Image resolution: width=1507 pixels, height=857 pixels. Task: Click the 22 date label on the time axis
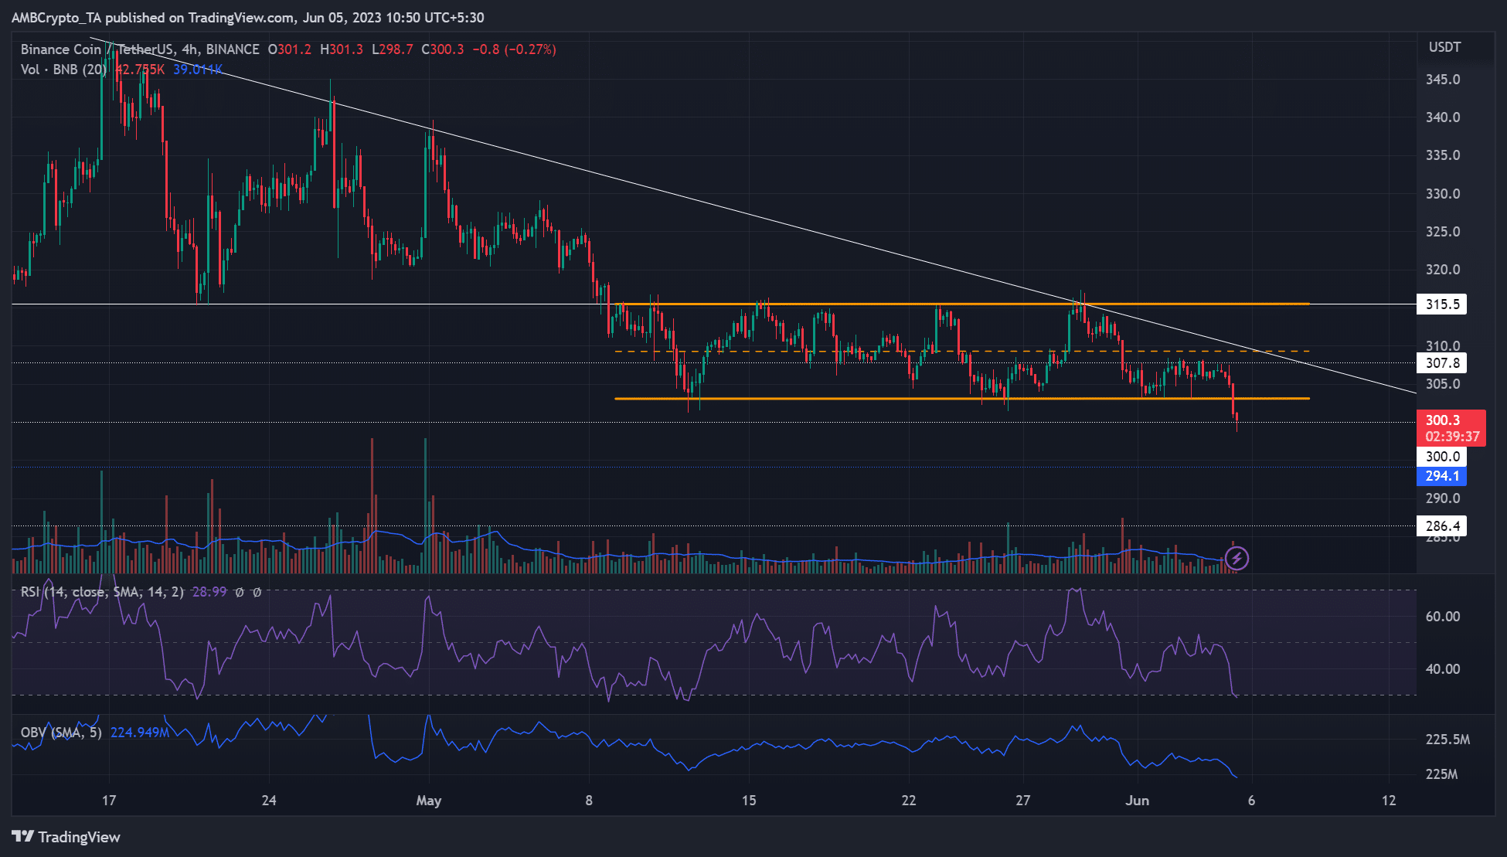pyautogui.click(x=909, y=801)
